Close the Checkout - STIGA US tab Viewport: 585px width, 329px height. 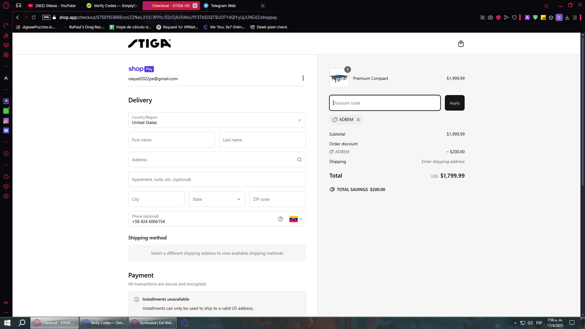point(195,6)
